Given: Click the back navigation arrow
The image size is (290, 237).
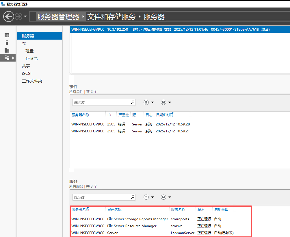Looking at the screenshot, I should coord(9,16).
